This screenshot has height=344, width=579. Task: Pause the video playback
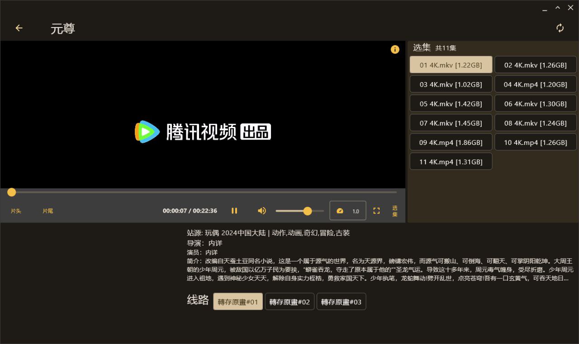click(x=234, y=211)
